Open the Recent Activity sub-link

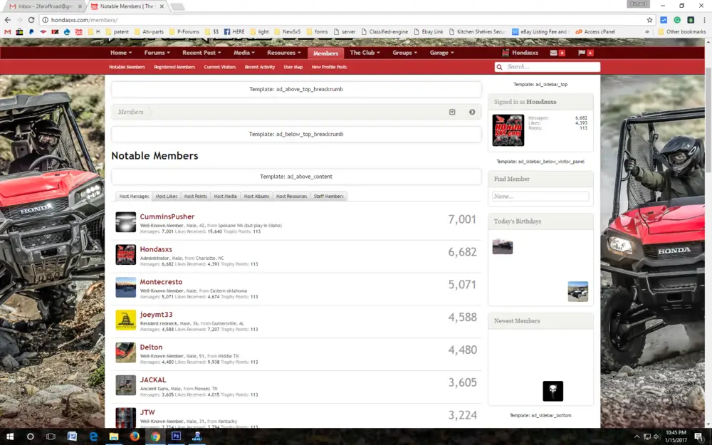pyautogui.click(x=260, y=67)
